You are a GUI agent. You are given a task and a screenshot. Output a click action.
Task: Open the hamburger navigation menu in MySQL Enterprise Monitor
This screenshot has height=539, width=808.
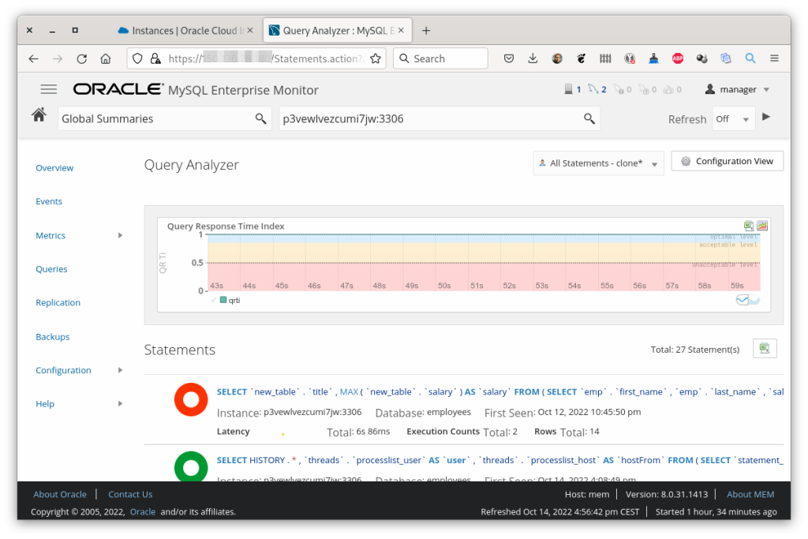coord(48,90)
